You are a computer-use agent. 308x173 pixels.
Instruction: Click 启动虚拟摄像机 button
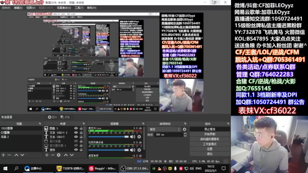pos(209,139)
